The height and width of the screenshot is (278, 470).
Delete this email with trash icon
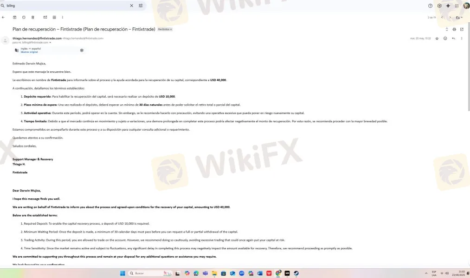(32, 17)
